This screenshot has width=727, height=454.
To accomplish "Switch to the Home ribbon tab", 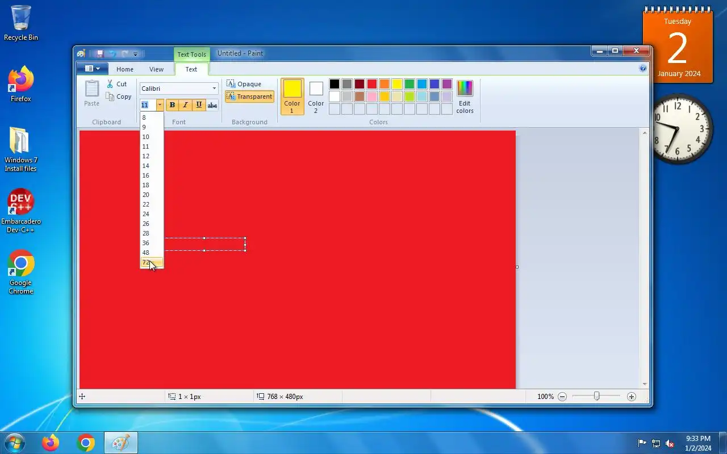I will [125, 69].
